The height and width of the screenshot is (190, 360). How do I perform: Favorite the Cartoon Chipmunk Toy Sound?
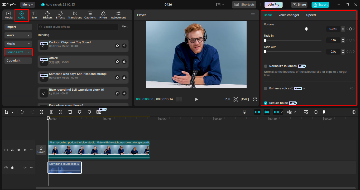point(117,46)
